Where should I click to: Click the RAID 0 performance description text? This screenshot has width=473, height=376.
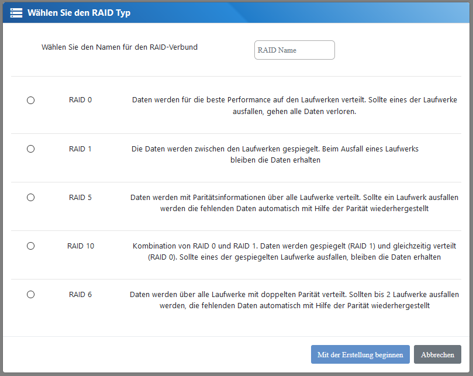tap(294, 105)
